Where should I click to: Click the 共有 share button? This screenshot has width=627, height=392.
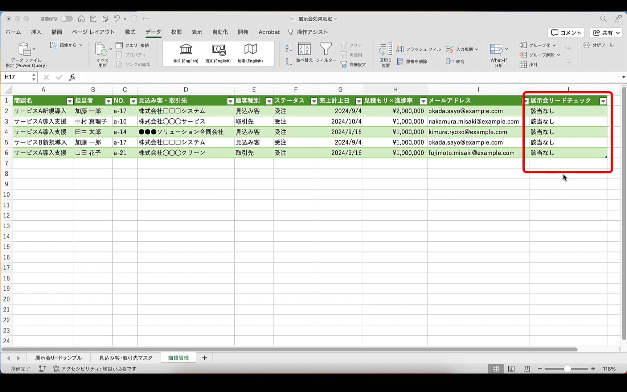pos(605,33)
